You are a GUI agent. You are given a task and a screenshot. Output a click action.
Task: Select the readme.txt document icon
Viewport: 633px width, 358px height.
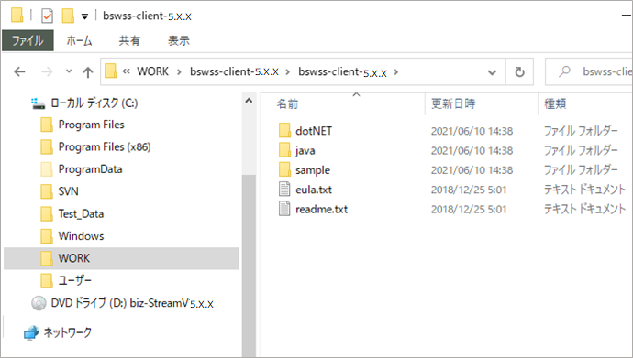point(284,209)
